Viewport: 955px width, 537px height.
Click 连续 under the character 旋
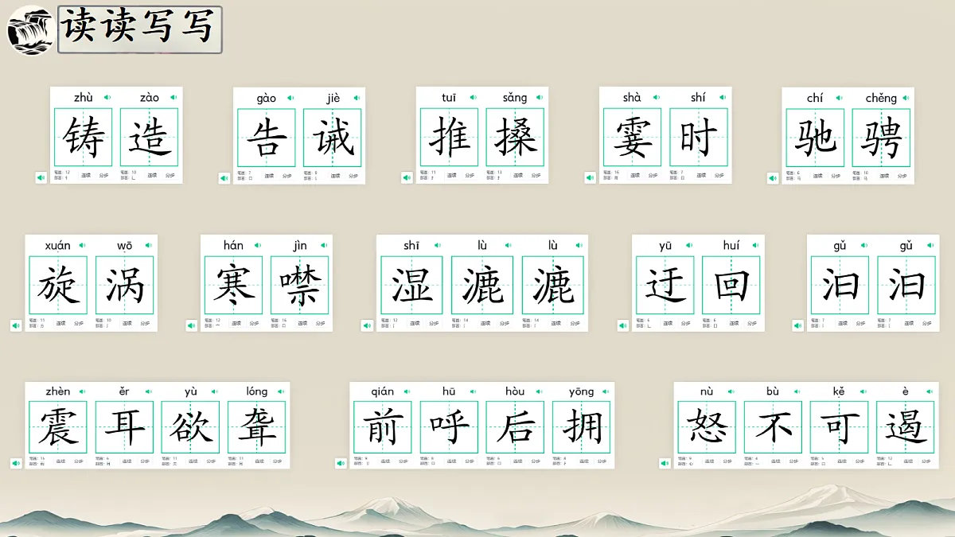60,323
